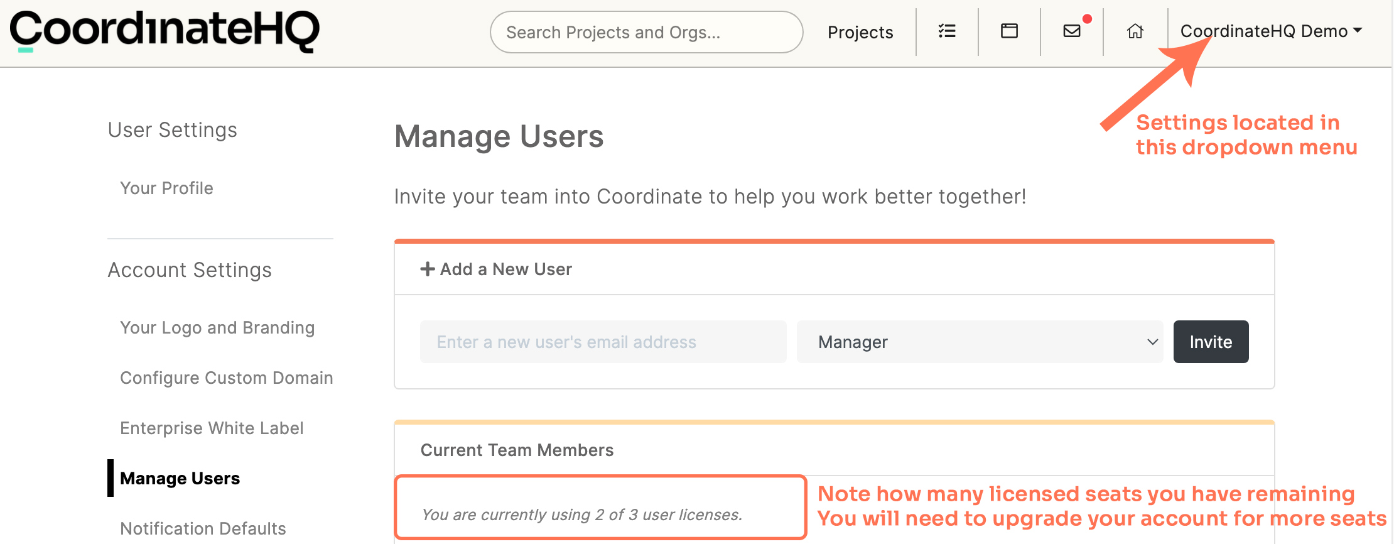Click the user licenses usage text
This screenshot has height=544, width=1394.
point(582,514)
